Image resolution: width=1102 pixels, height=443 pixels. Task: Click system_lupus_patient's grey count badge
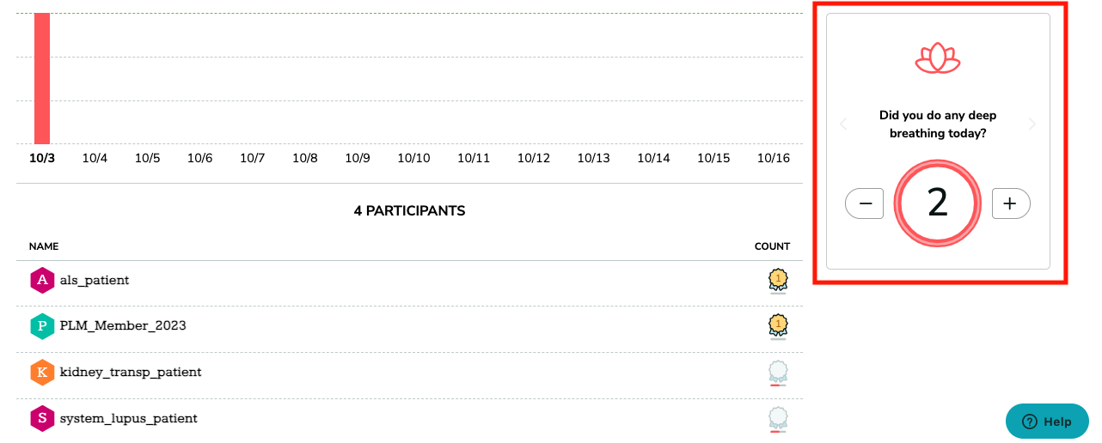click(778, 419)
